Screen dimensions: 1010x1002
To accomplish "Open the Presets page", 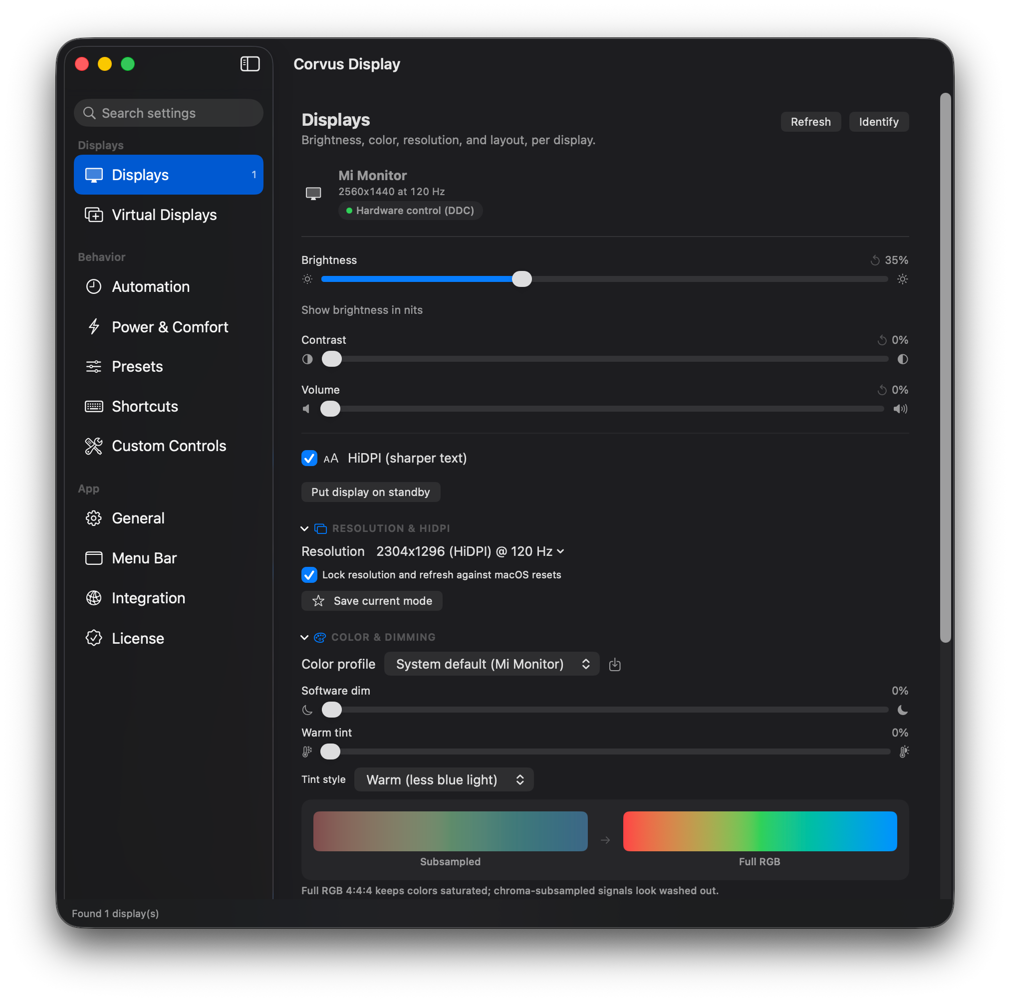I will click(168, 367).
